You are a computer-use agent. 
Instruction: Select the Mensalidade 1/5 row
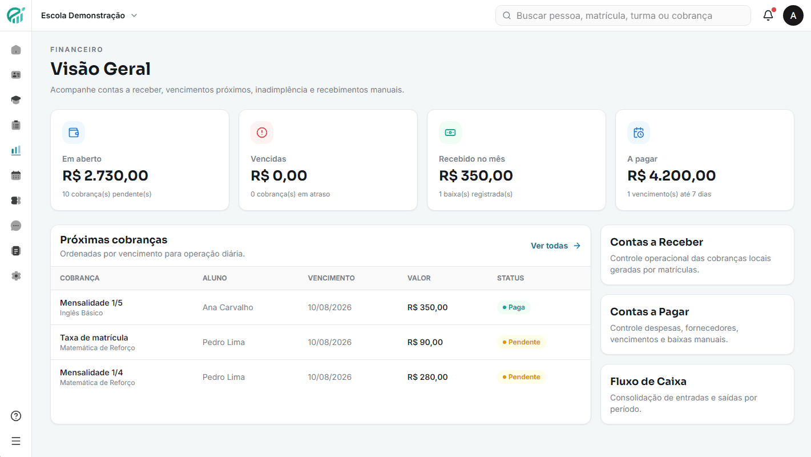coord(321,307)
